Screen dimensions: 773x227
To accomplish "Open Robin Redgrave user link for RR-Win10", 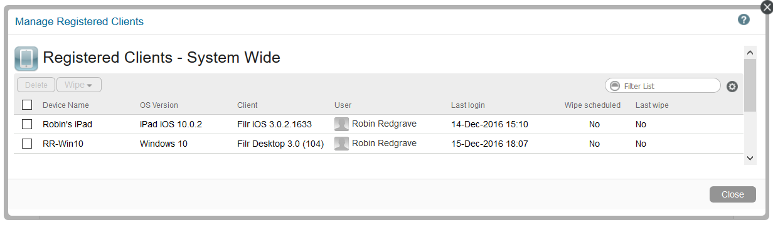I will 384,143.
